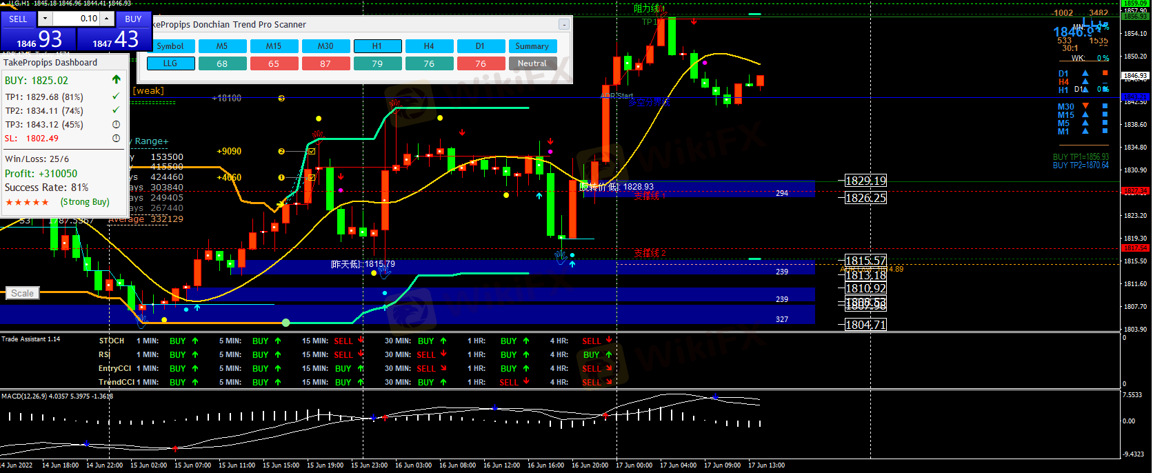Click the D1 blue up-triangle trend icon
The width and height of the screenshot is (1153, 473).
click(1085, 73)
